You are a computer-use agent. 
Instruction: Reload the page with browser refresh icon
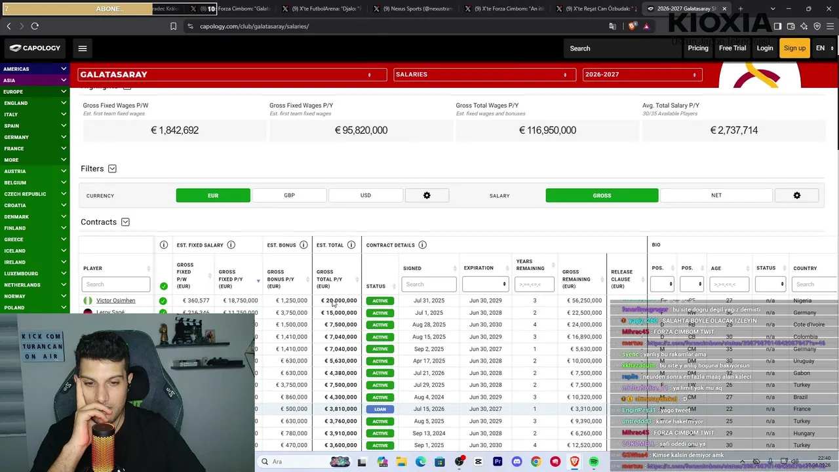coord(35,26)
